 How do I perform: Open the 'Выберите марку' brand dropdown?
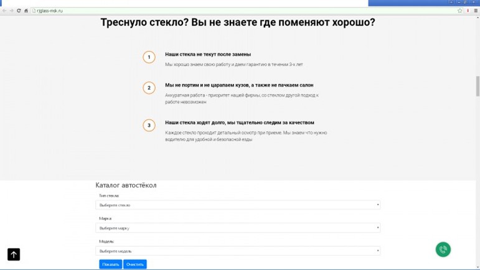pos(238,228)
